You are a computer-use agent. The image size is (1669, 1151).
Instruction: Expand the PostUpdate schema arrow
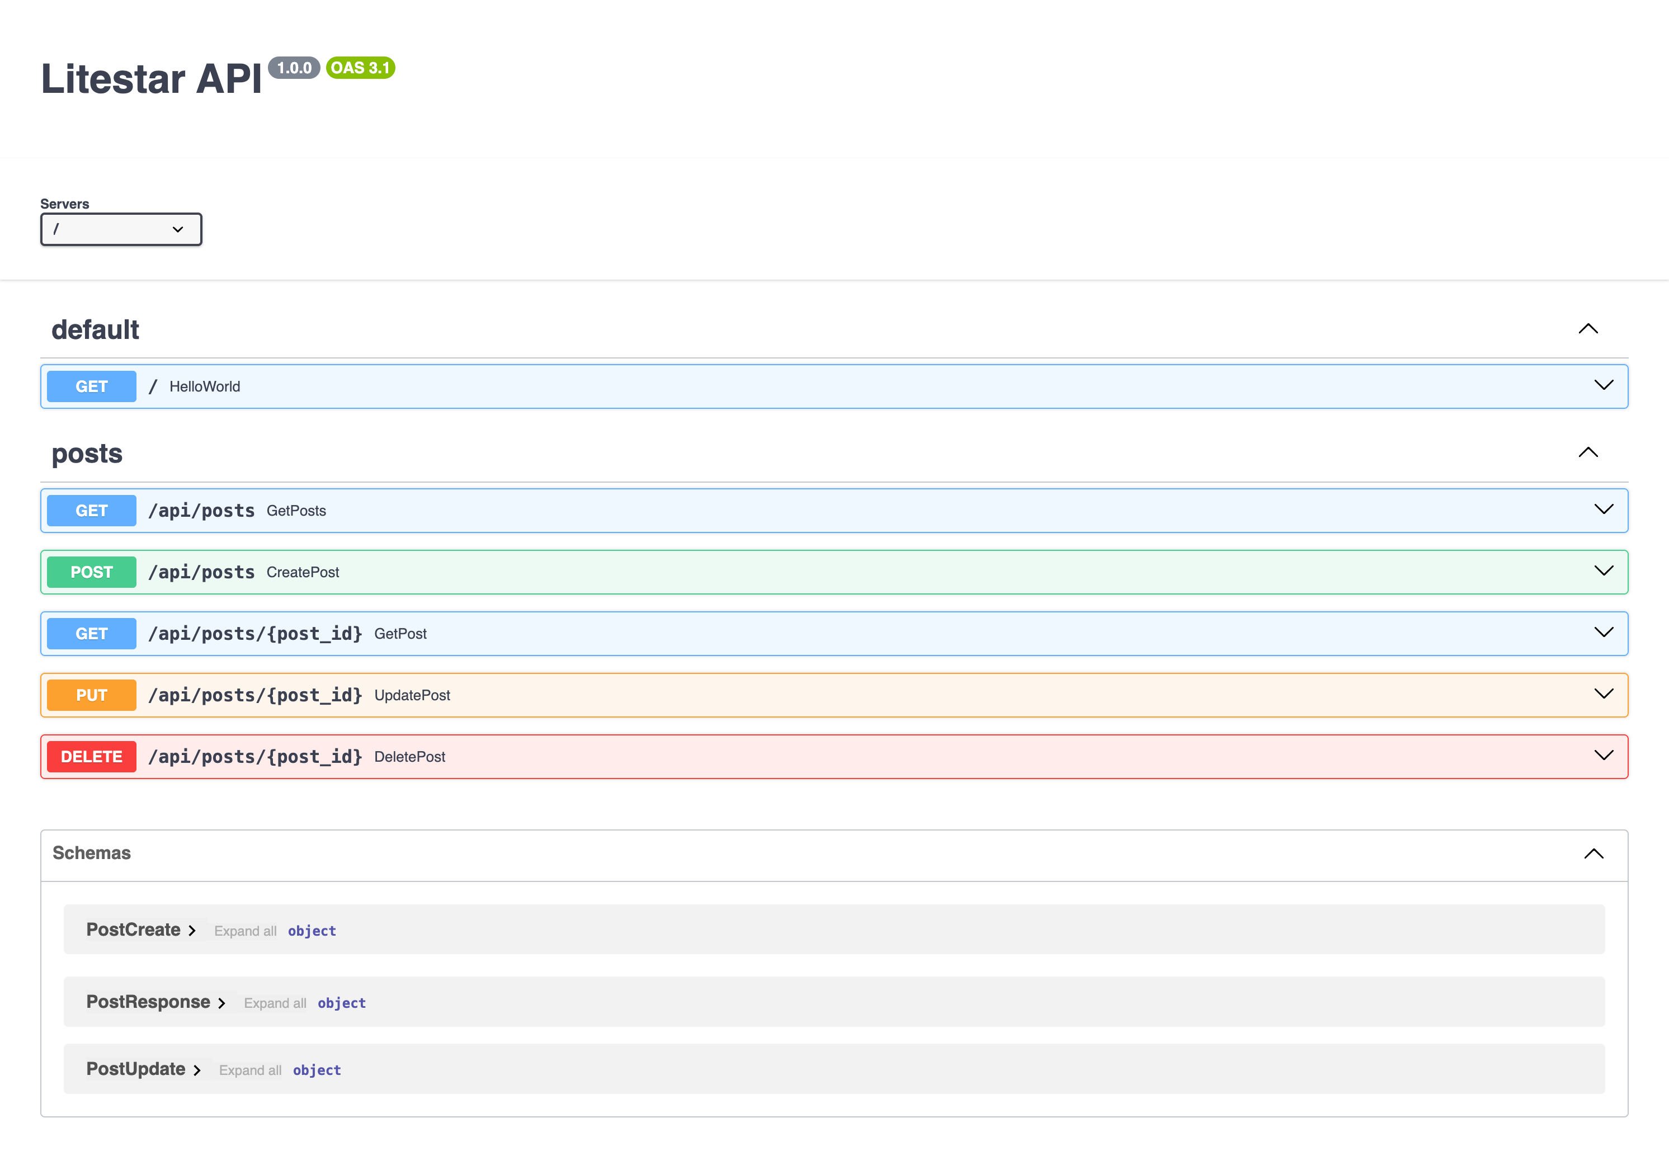(196, 1070)
